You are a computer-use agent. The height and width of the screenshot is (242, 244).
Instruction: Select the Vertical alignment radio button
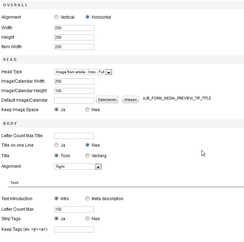56,17
